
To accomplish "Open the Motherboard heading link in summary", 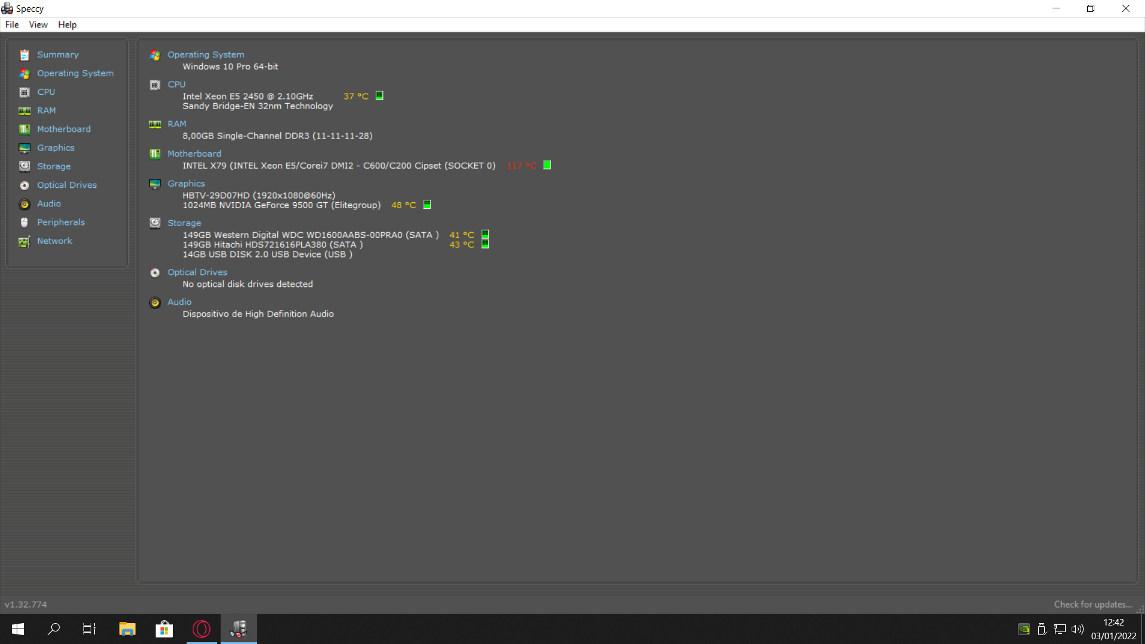I will [x=194, y=154].
